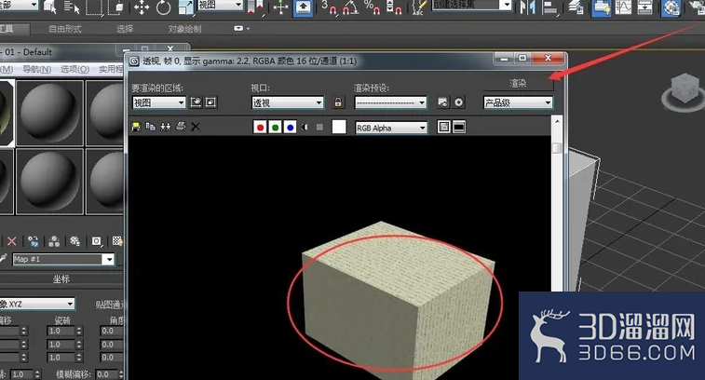Viewport: 705px width, 380px height.
Task: Toggle the Percent Snap icon
Action: 373,7
